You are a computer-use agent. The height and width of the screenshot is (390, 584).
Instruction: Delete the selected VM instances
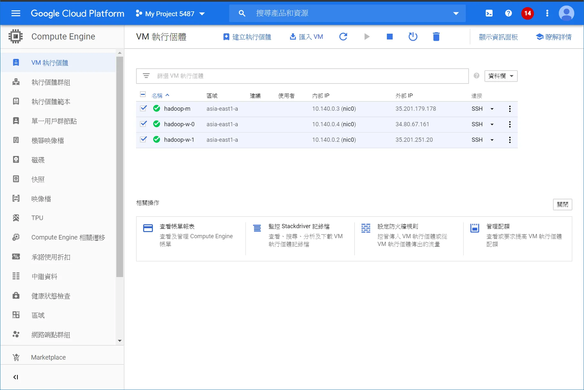[436, 37]
